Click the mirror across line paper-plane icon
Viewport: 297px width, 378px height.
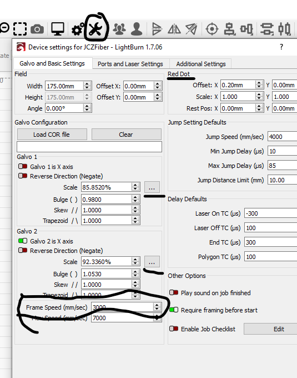192,29
